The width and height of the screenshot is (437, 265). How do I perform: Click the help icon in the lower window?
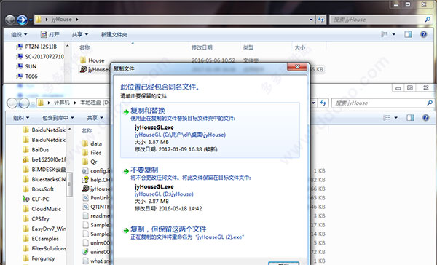(425, 118)
